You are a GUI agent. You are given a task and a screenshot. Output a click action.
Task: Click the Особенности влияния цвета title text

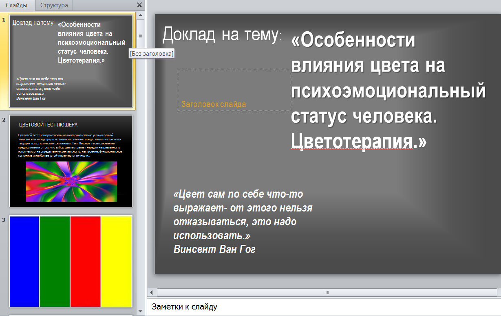(x=388, y=91)
